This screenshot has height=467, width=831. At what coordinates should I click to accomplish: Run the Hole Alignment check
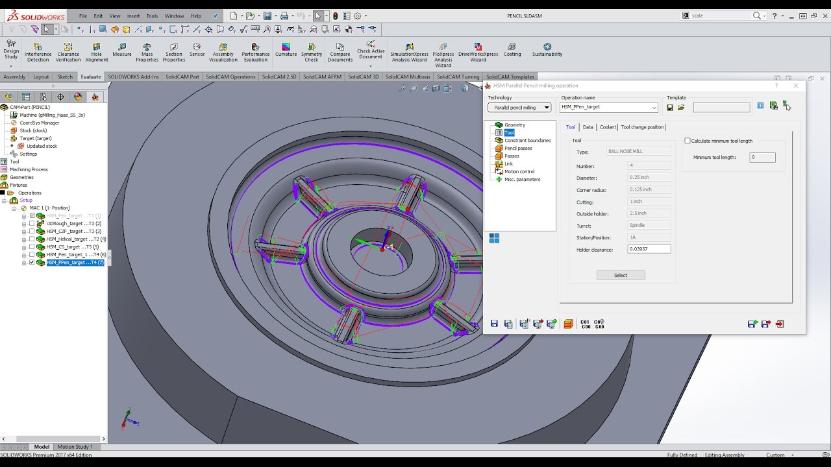[96, 53]
